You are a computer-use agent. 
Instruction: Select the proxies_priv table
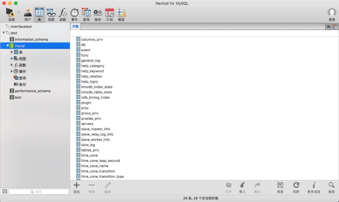(x=91, y=119)
